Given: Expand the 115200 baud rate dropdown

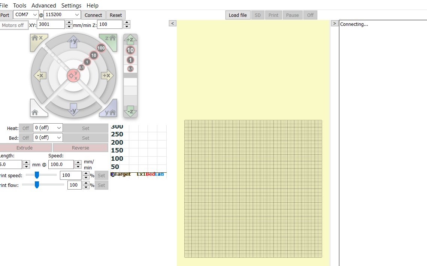Looking at the screenshot, I should (62, 15).
